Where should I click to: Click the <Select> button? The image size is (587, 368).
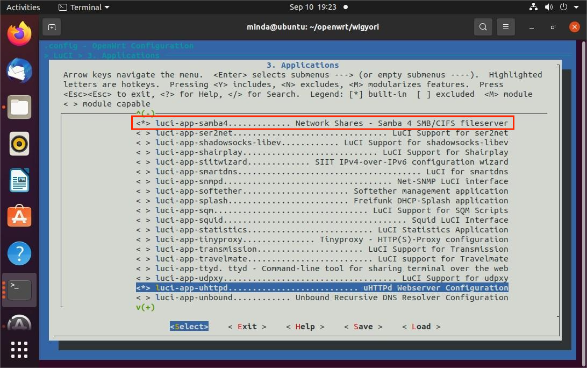189,327
